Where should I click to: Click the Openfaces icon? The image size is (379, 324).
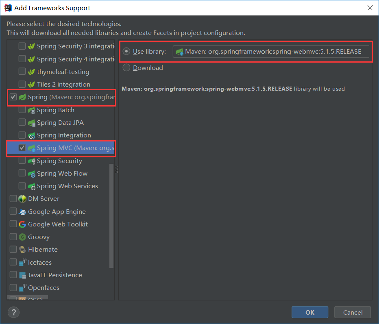(22, 287)
